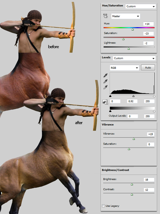Screen dimensions: 160x214
Task: Click the output levels black slider handle
Action: pos(110,111)
